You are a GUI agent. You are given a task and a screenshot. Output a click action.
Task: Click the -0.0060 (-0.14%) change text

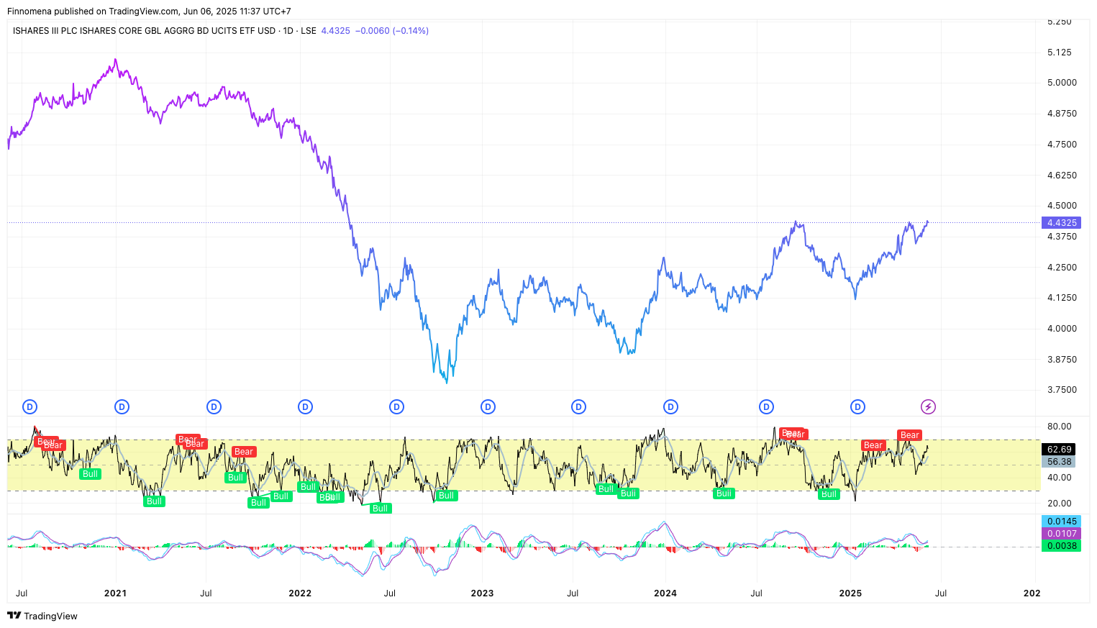392,31
